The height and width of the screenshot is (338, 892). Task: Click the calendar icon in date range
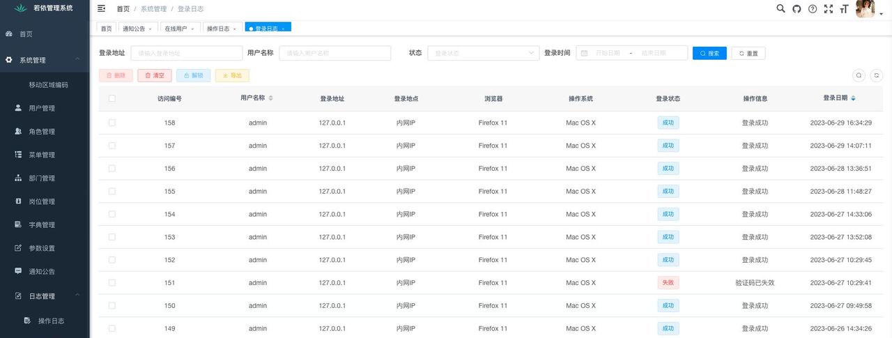click(584, 53)
